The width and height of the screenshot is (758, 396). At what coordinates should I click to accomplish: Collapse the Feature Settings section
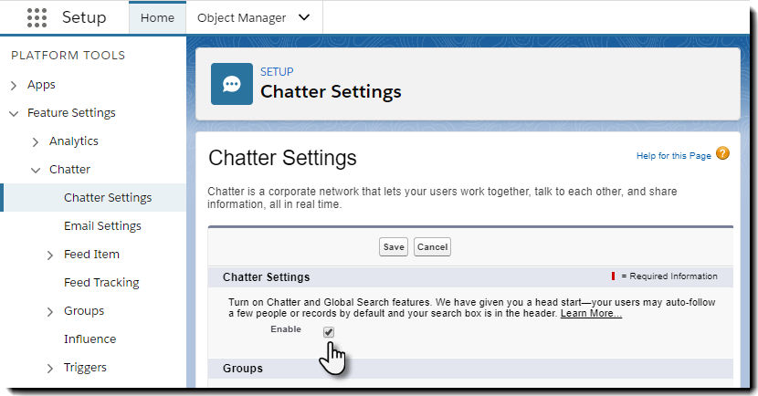coord(14,113)
